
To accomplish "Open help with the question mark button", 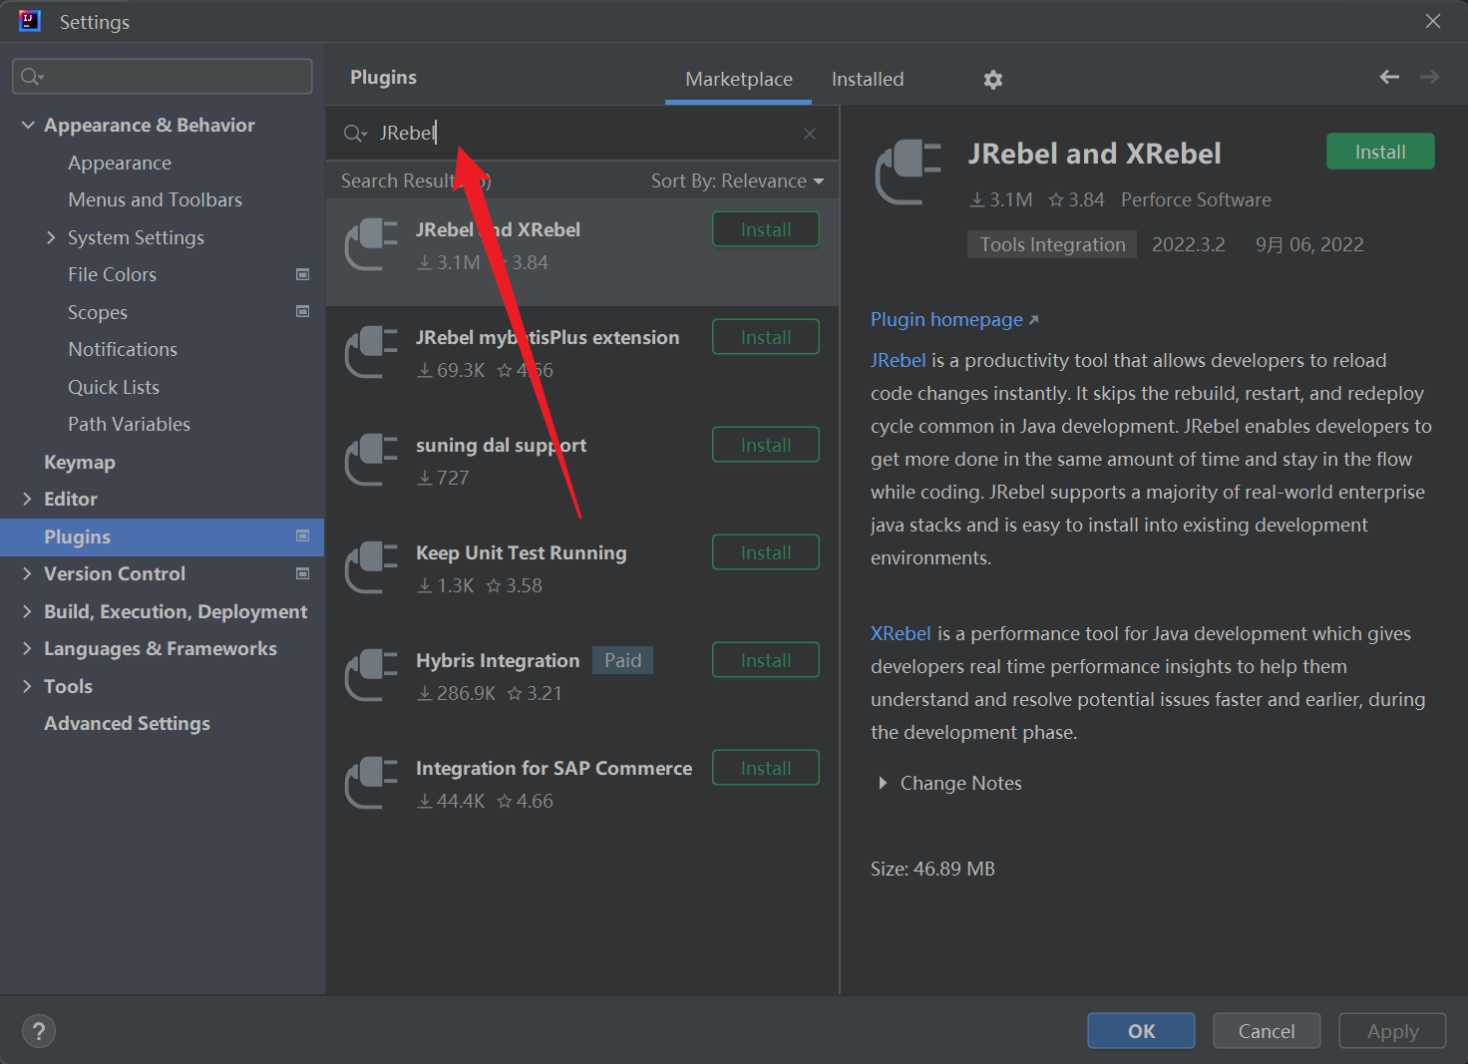I will point(39,1031).
